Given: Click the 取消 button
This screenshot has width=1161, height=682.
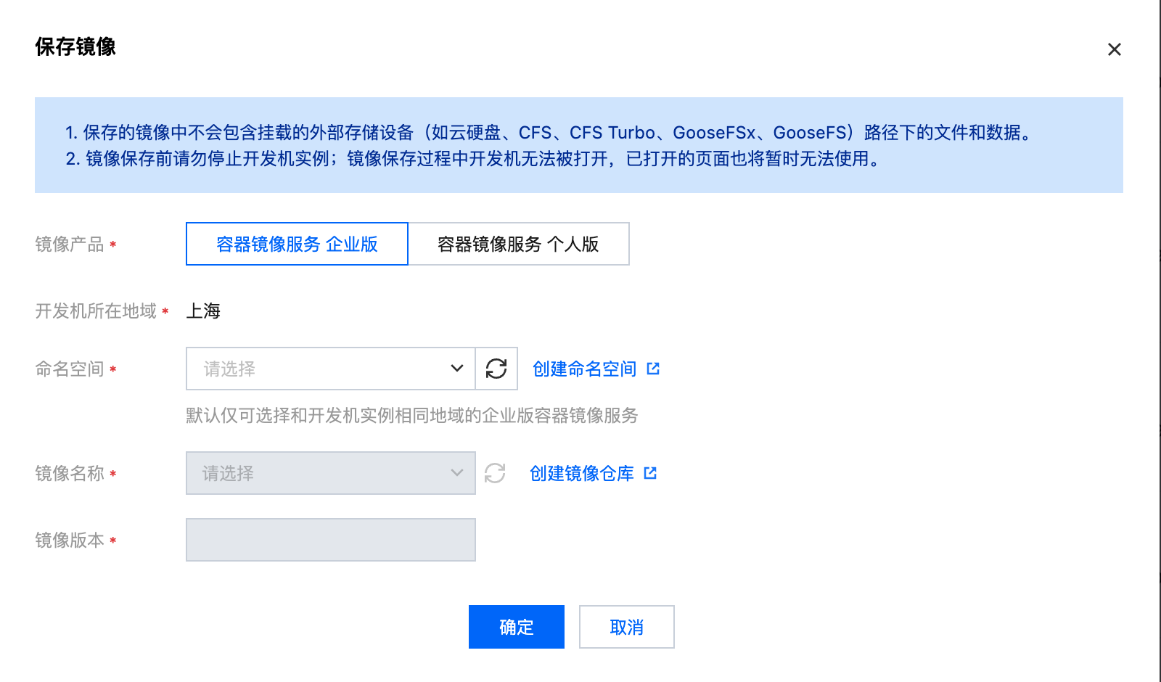Looking at the screenshot, I should [x=627, y=627].
